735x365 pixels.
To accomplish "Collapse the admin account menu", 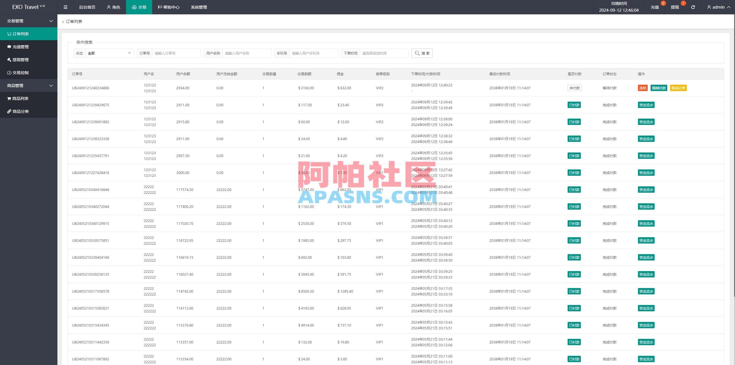I will click(x=719, y=7).
